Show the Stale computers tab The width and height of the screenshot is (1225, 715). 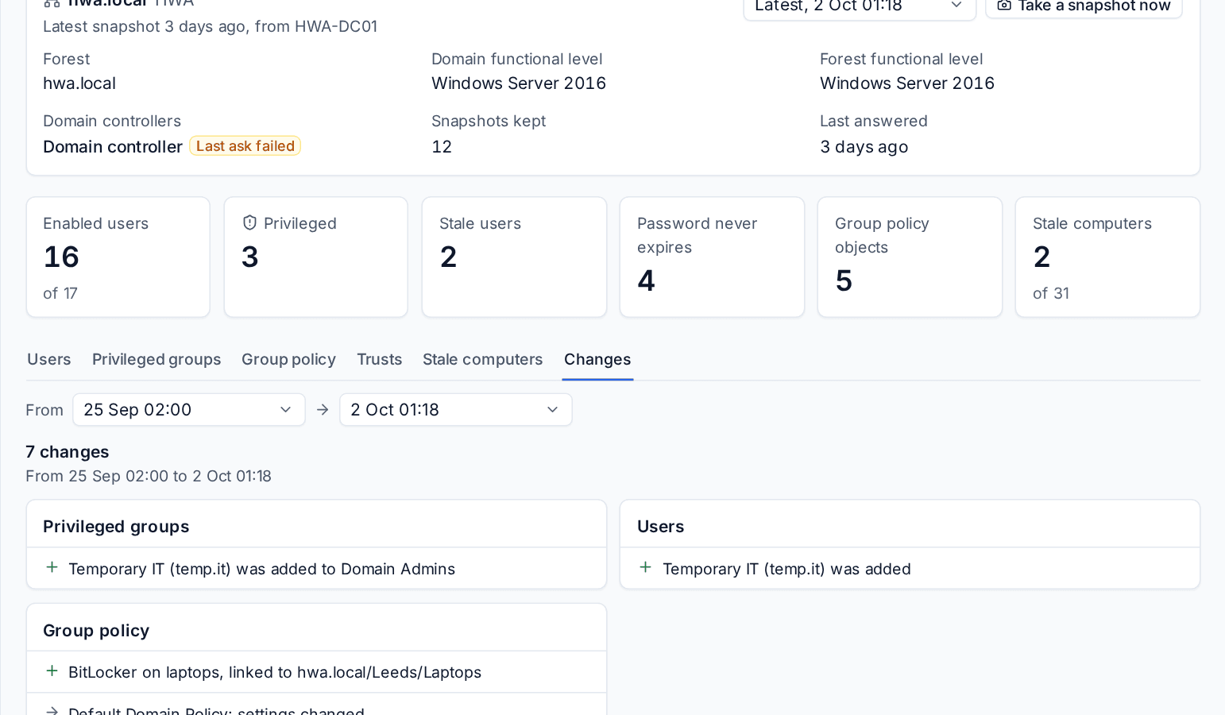coord(483,359)
